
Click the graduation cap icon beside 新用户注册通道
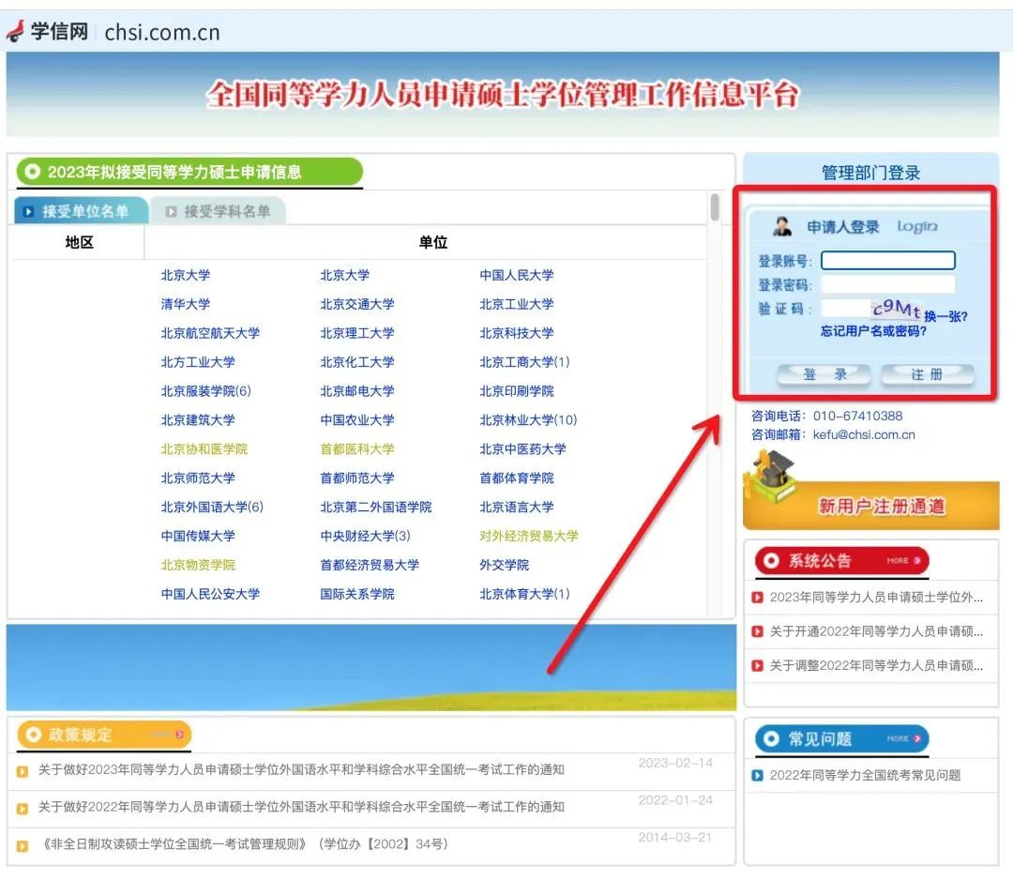coord(775,469)
